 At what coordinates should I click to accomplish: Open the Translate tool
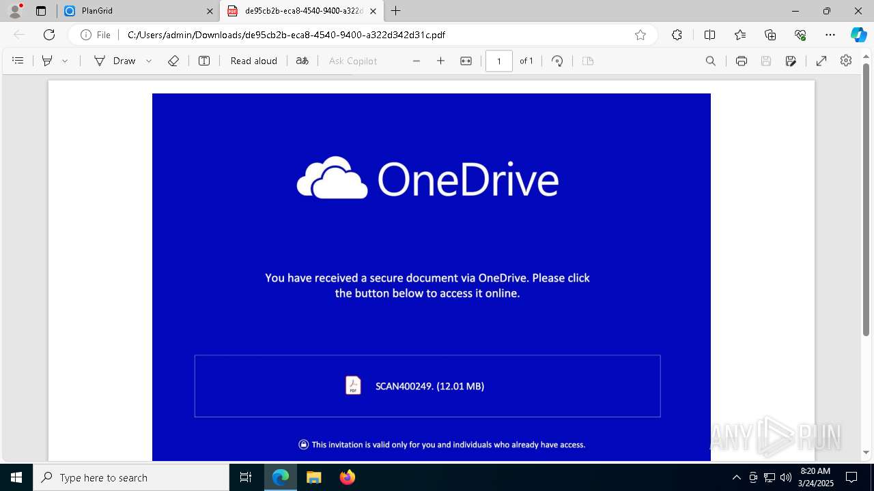pos(302,61)
